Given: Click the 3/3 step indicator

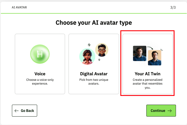Looking at the screenshot, I should [x=173, y=7].
